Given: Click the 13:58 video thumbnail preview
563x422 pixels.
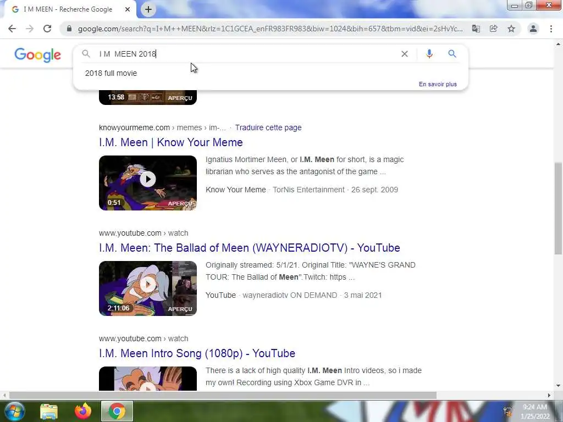Looking at the screenshot, I should click(148, 97).
